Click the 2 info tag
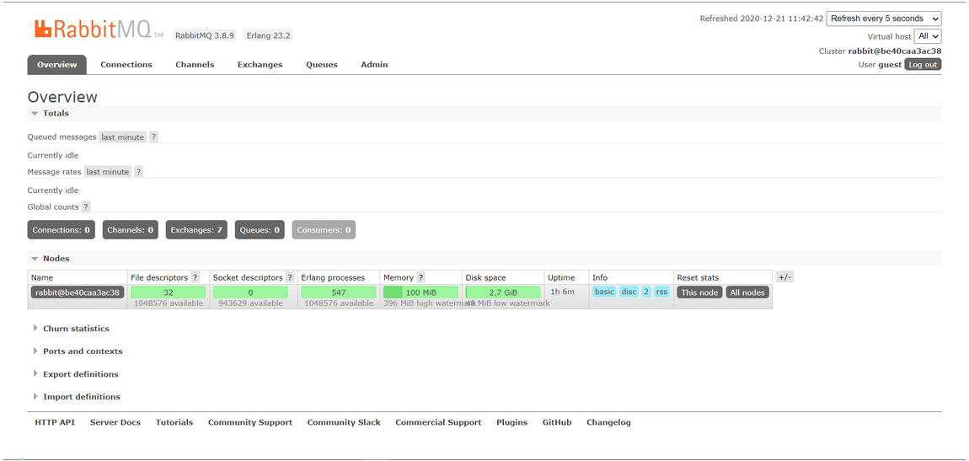This screenshot has width=969, height=461. tap(645, 292)
